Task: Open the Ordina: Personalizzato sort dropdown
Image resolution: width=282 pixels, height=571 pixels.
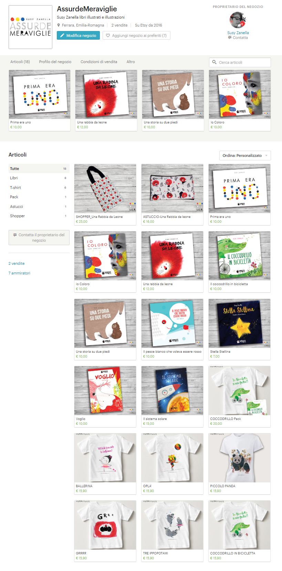Action: (x=245, y=156)
